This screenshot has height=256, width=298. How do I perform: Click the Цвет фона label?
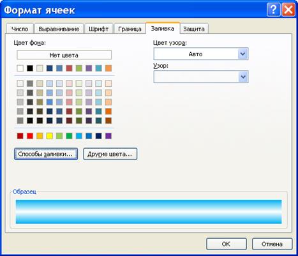tap(29, 43)
